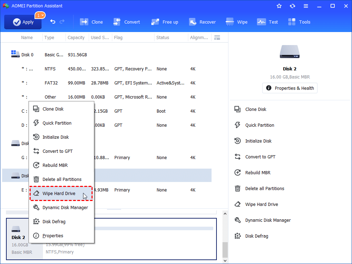Click the column settings list icon
This screenshot has width=352, height=264.
(217, 38)
